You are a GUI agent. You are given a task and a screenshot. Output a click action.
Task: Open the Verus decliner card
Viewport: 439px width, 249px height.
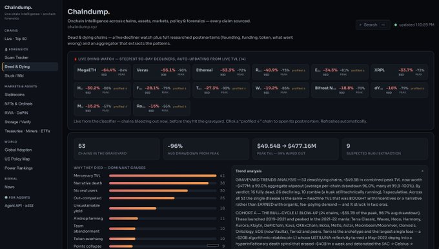[x=161, y=72]
